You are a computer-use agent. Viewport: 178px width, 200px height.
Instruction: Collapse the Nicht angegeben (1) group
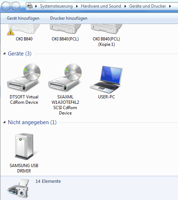point(4,122)
